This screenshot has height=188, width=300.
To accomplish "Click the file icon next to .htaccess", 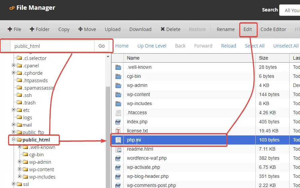I will click(x=118, y=113).
